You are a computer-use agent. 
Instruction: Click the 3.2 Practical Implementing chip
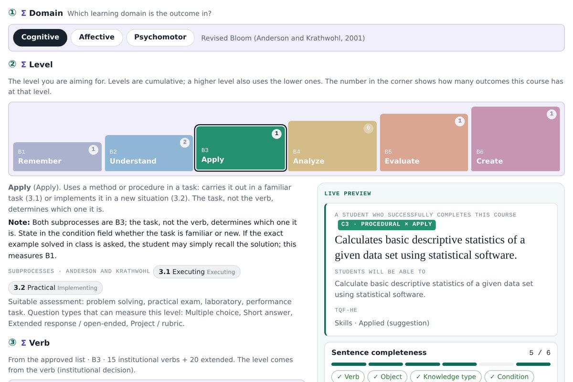click(55, 288)
